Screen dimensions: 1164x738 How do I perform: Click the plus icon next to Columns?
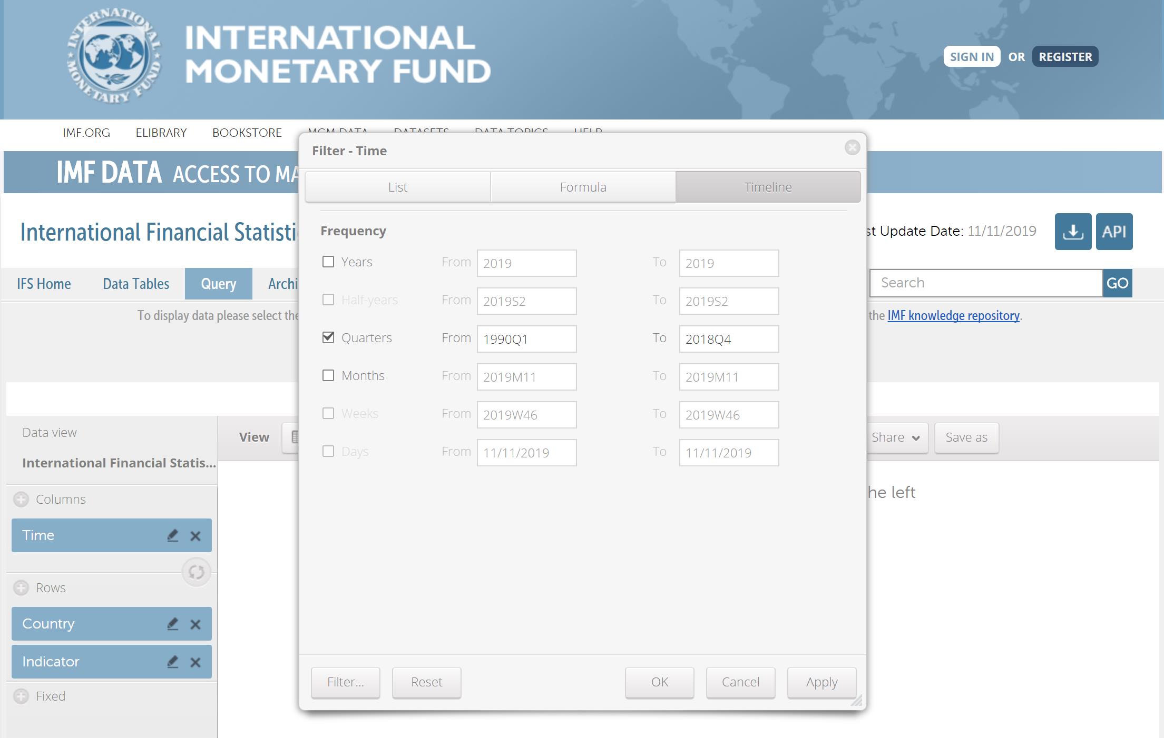(21, 499)
